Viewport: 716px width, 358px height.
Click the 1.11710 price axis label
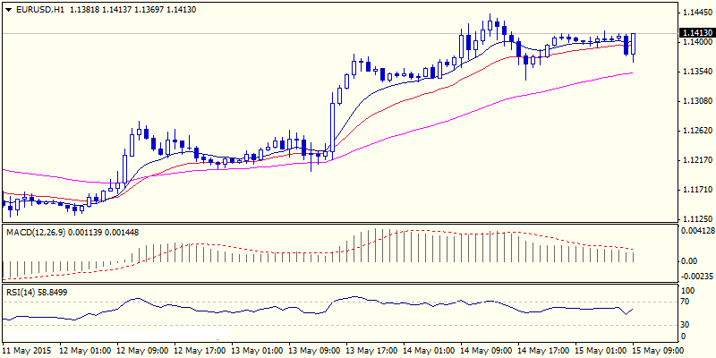click(695, 190)
